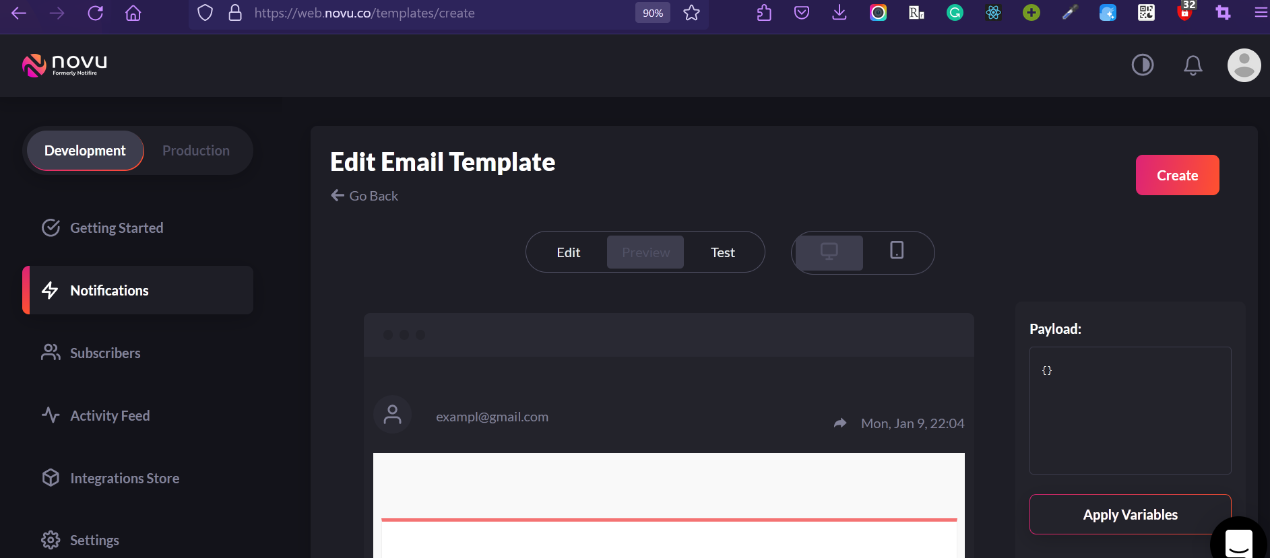
Task: Click the exampl@gmail.com sender address
Action: (x=492, y=417)
